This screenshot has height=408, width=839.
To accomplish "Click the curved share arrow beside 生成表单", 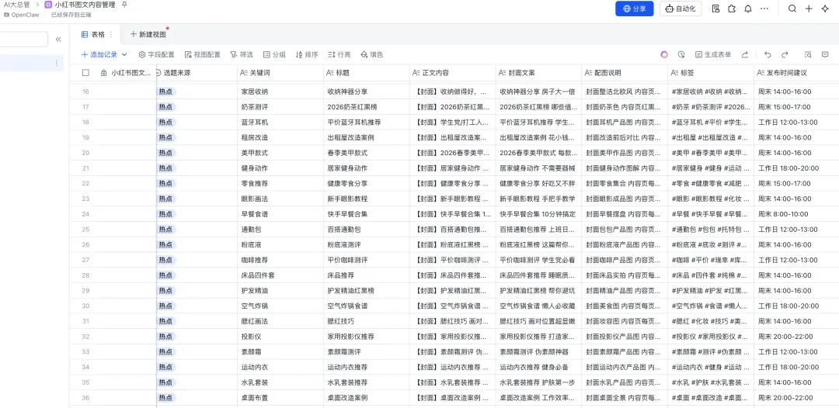I will (744, 54).
